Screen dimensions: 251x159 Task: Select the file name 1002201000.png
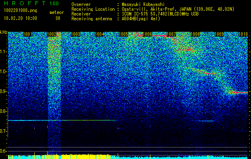pos(21,11)
